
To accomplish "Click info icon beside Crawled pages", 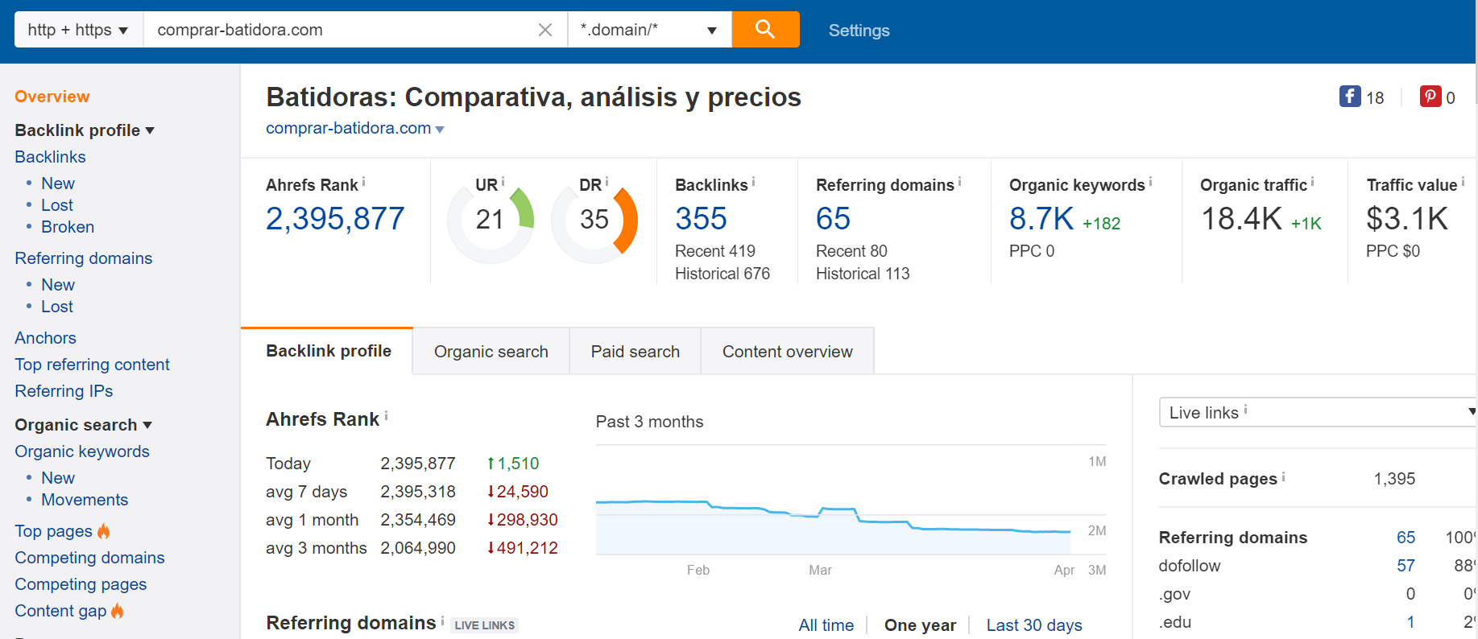I will (1283, 476).
